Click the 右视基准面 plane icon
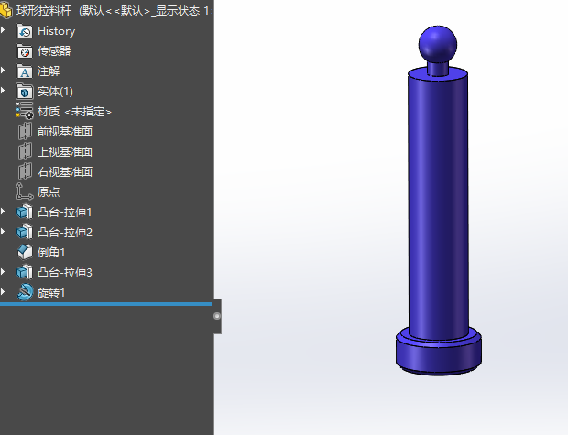 pos(25,171)
